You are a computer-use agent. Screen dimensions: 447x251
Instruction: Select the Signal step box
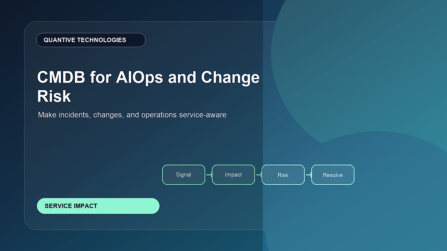pos(184,175)
